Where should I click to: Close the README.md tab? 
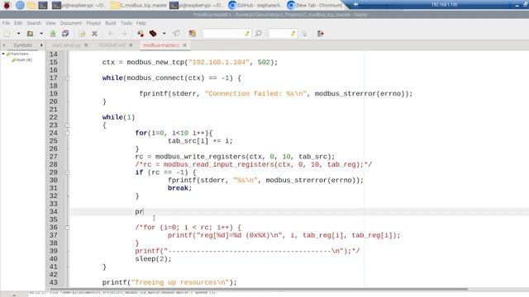131,45
